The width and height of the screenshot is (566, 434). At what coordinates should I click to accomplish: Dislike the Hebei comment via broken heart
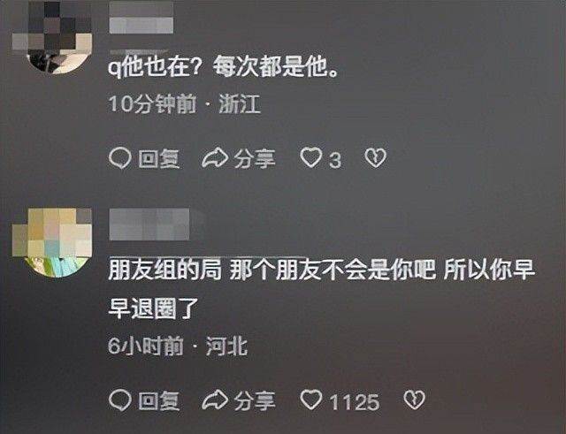414,400
